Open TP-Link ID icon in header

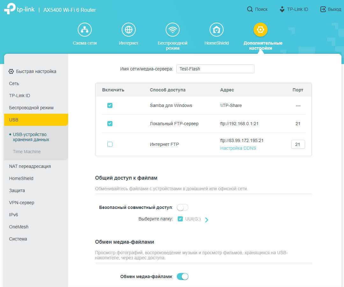click(x=282, y=9)
